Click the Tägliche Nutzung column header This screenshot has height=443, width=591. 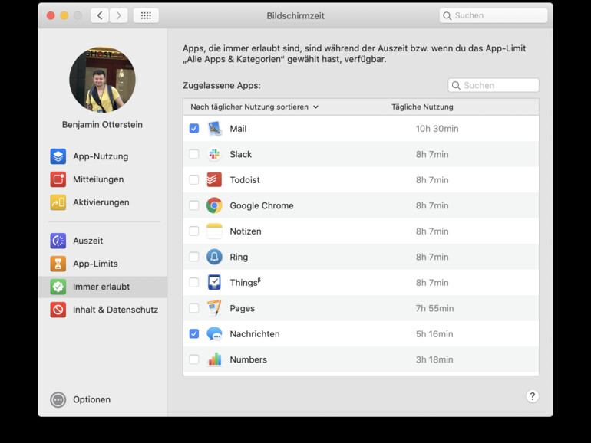click(x=422, y=107)
